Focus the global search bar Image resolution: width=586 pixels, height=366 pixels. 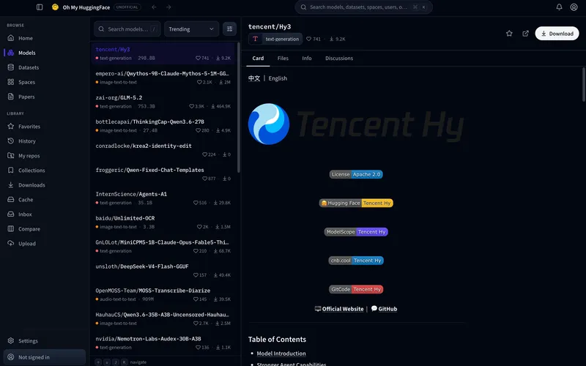coord(363,7)
